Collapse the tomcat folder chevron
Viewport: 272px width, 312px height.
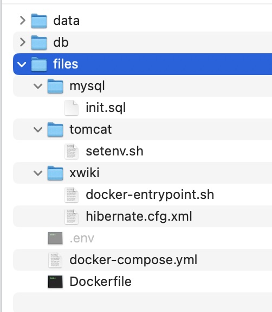(x=38, y=129)
